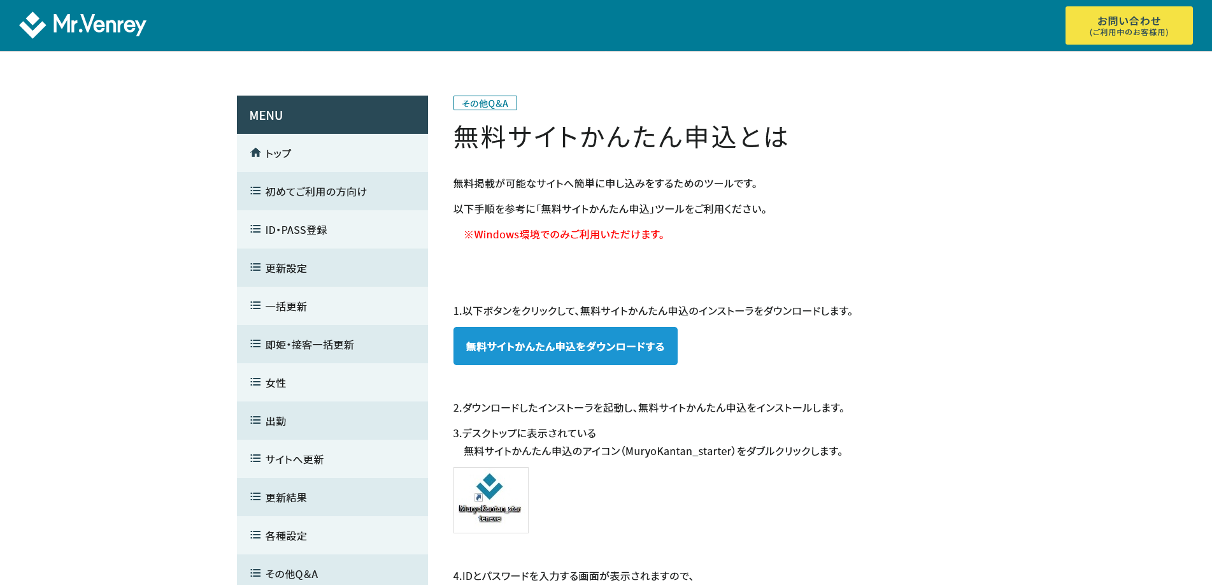
Task: Click list icon beside 即姫・接客一括更新
Action: tap(255, 343)
